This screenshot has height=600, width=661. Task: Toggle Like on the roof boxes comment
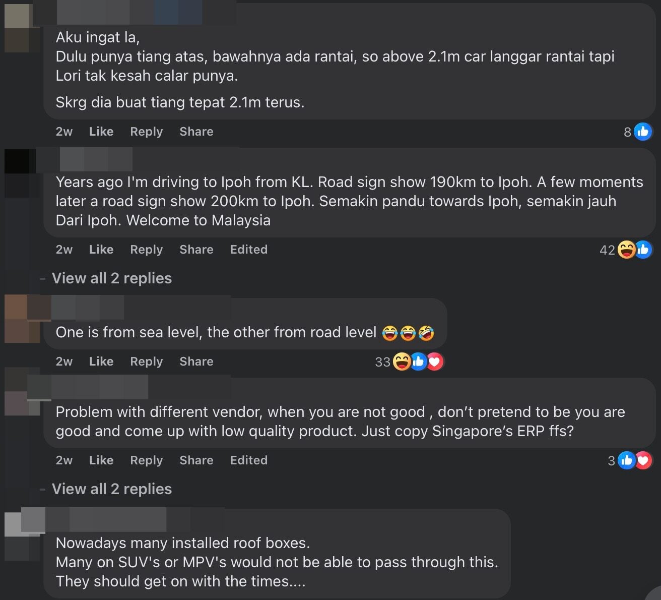pyautogui.click(x=101, y=598)
